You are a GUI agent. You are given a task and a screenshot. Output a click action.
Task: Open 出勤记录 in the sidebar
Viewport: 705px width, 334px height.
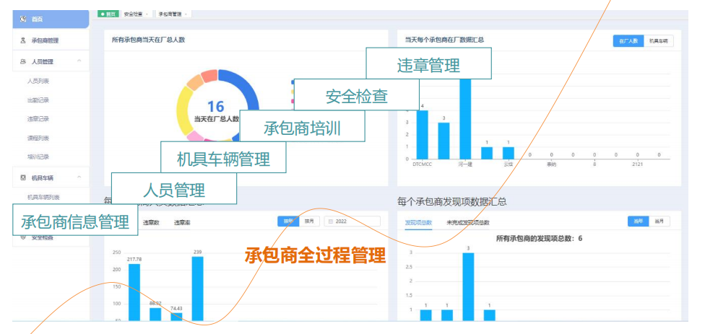click(x=38, y=100)
